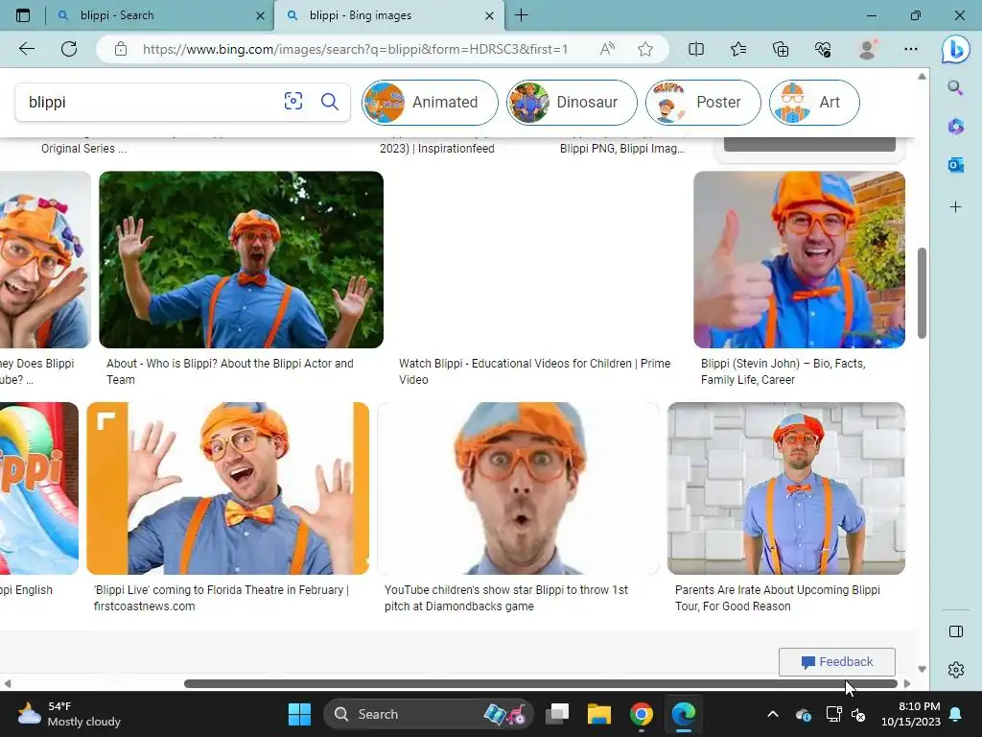Viewport: 982px width, 737px height.
Task: Open Blippi thumbs-up Stevin John image
Action: [799, 259]
